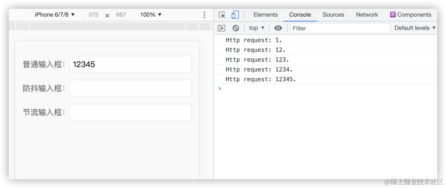Open the top context dropdown
This screenshot has width=446, height=188.
click(x=257, y=28)
